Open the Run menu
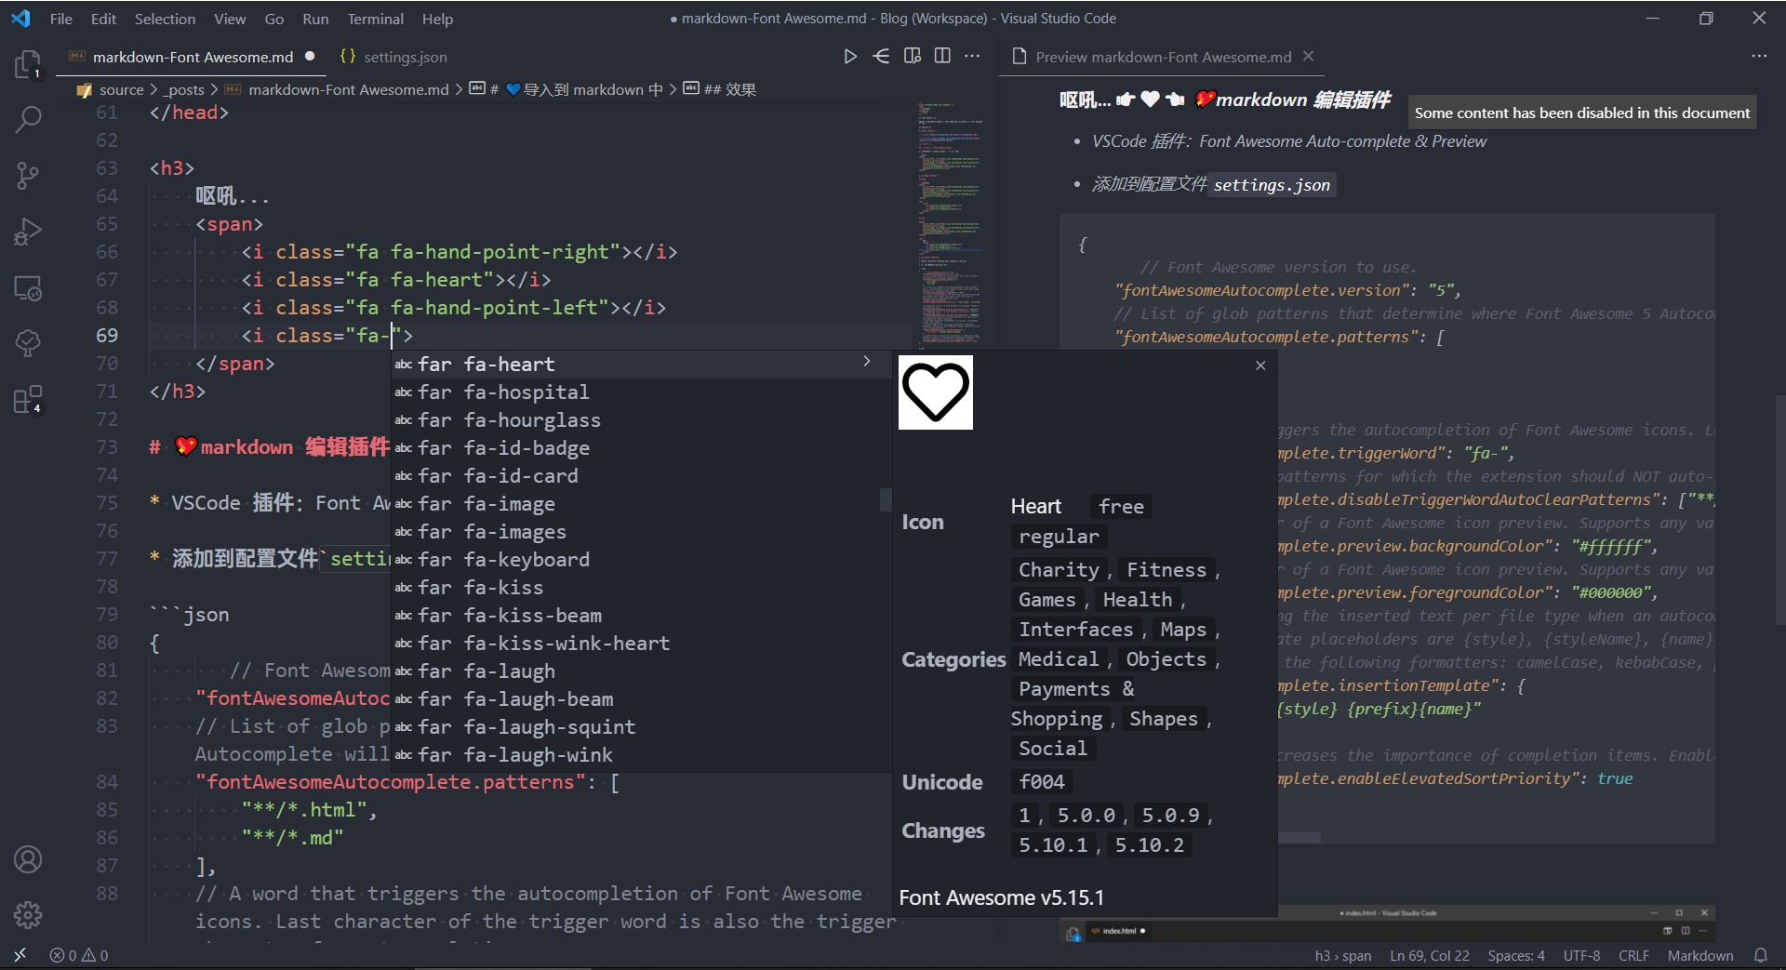 [315, 19]
